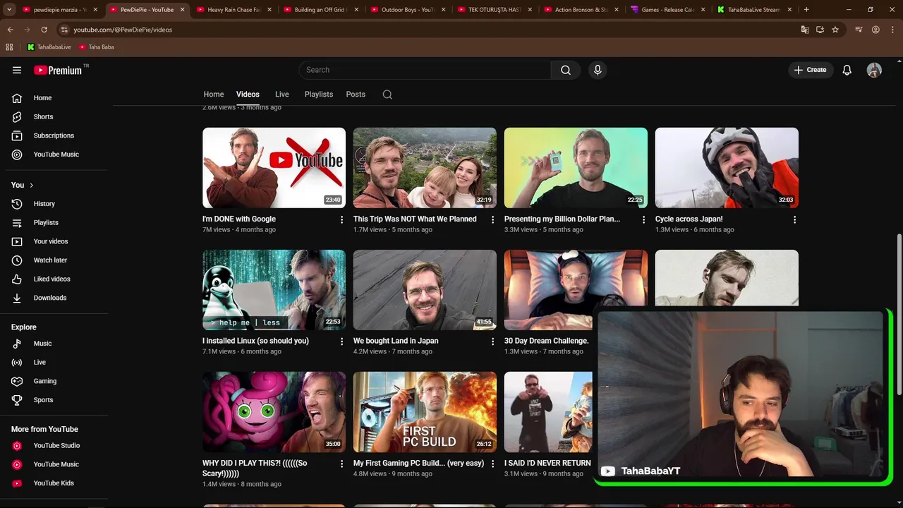Open the notifications bell
903x508 pixels.
(x=847, y=70)
